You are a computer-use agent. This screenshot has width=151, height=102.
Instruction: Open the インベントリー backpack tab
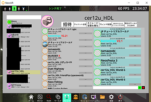tap(76, 98)
